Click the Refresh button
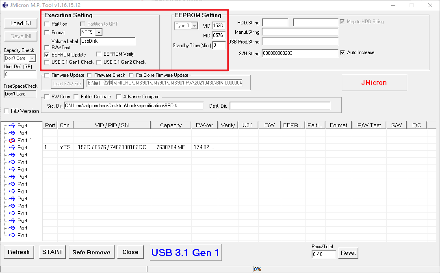Screen dimensions: 440x273 [x=19, y=252]
